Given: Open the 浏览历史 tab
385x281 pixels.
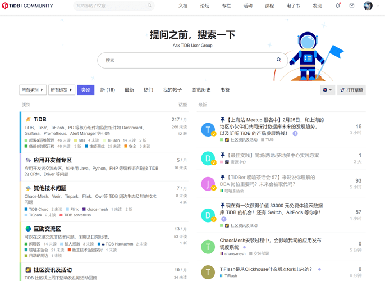Looking at the screenshot, I should [x=201, y=90].
